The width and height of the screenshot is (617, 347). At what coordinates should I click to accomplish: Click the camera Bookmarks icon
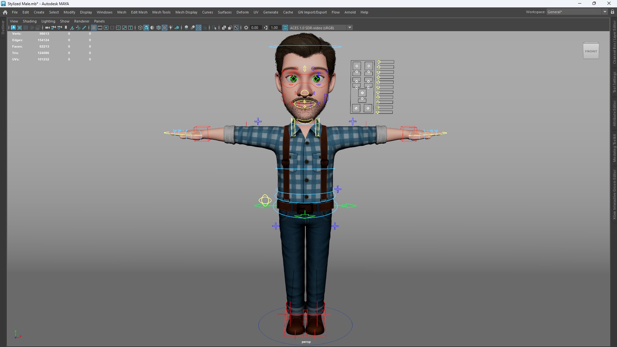[x=66, y=28]
